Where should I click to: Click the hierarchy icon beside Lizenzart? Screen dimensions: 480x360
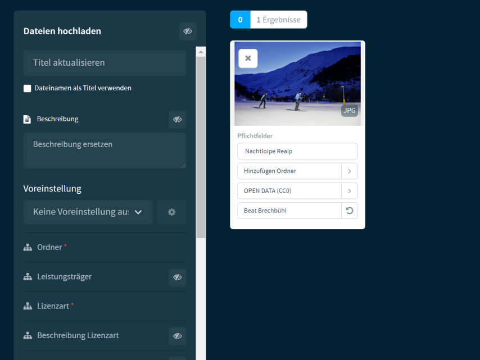[28, 306]
